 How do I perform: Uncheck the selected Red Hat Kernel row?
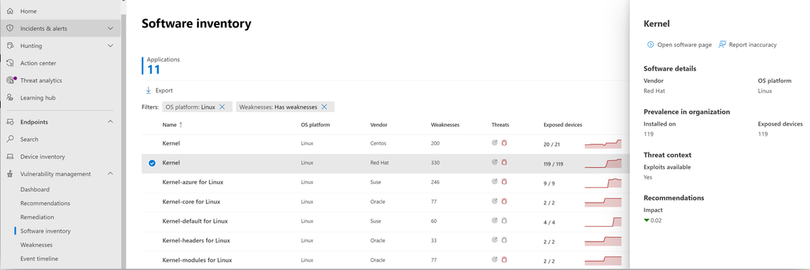click(x=152, y=163)
